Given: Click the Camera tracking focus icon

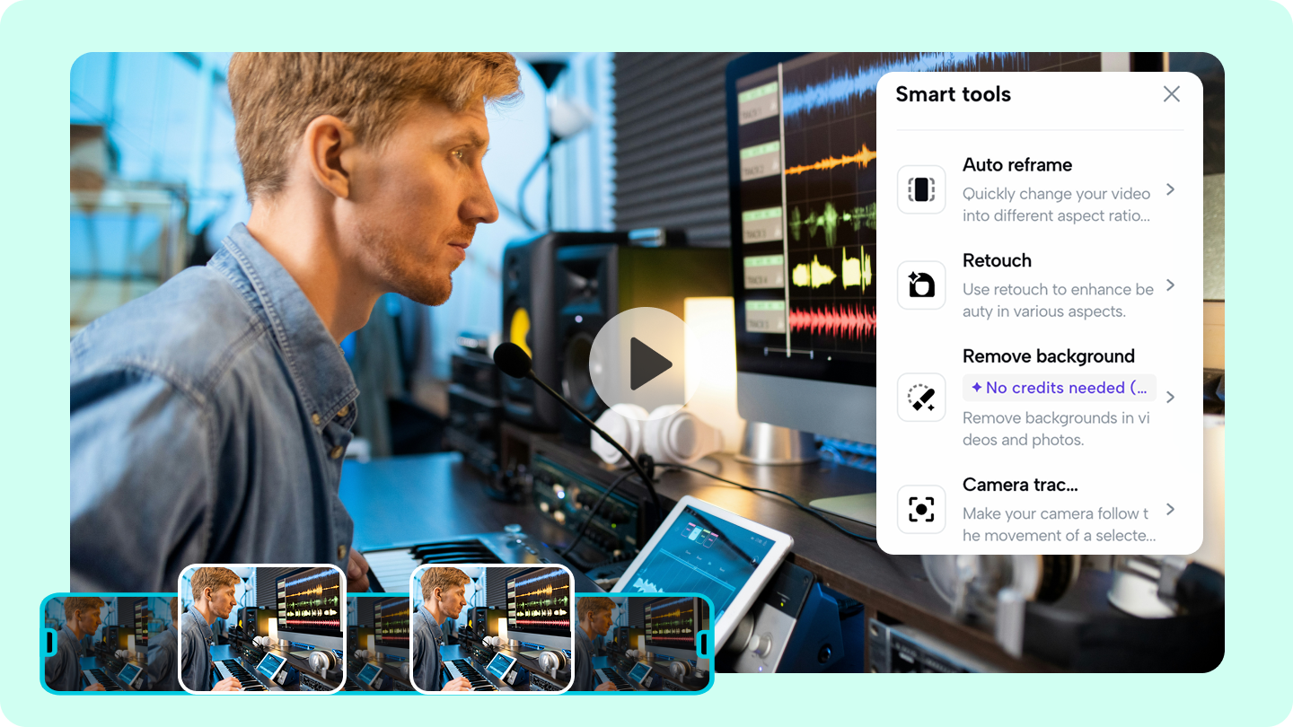Looking at the screenshot, I should coord(921,510).
